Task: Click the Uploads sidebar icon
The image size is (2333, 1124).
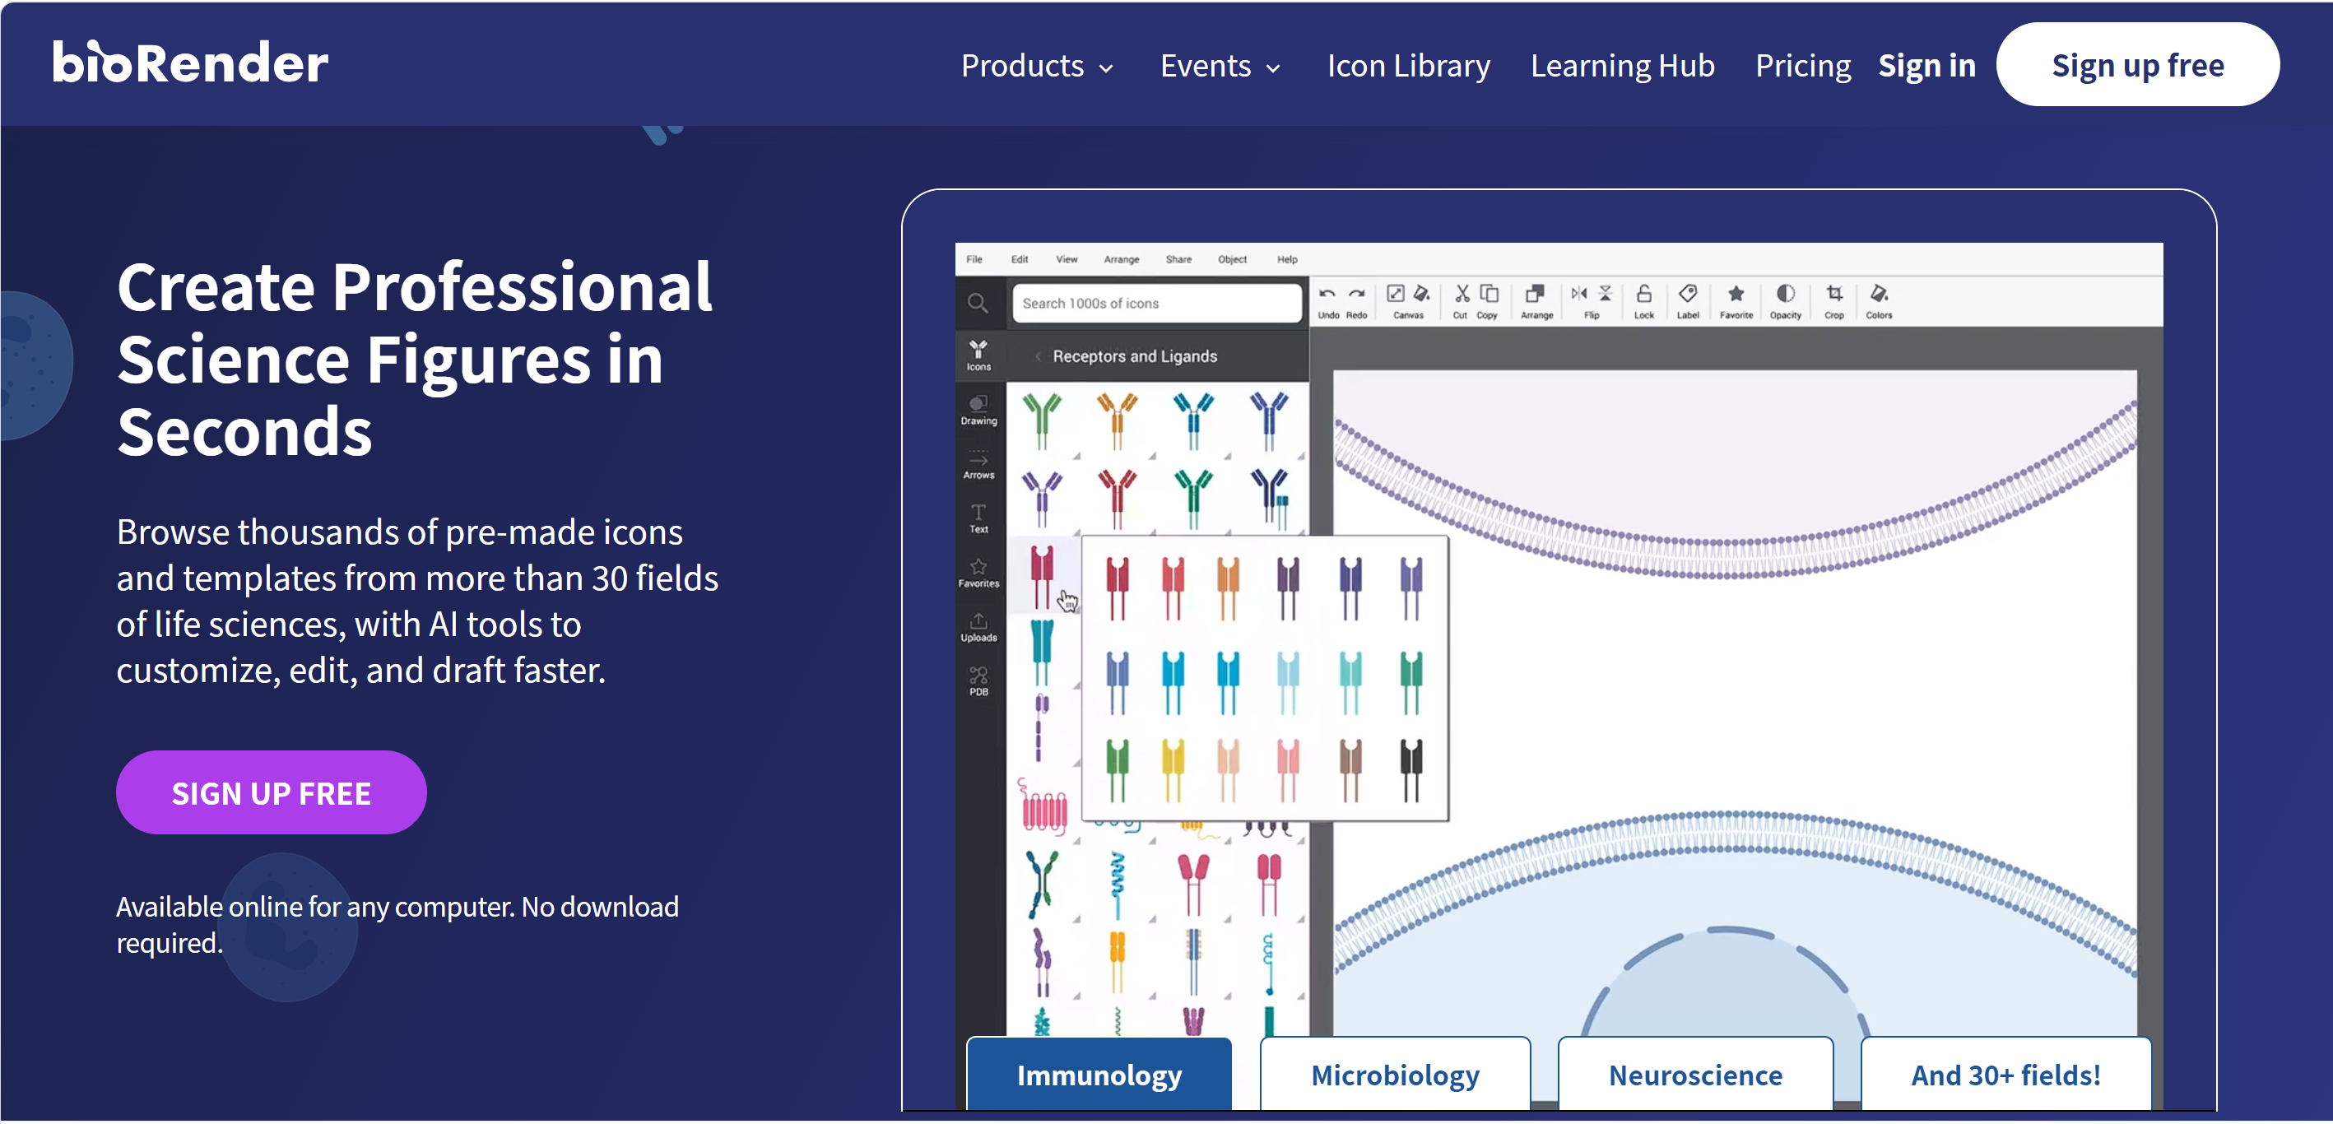Action: tap(978, 627)
